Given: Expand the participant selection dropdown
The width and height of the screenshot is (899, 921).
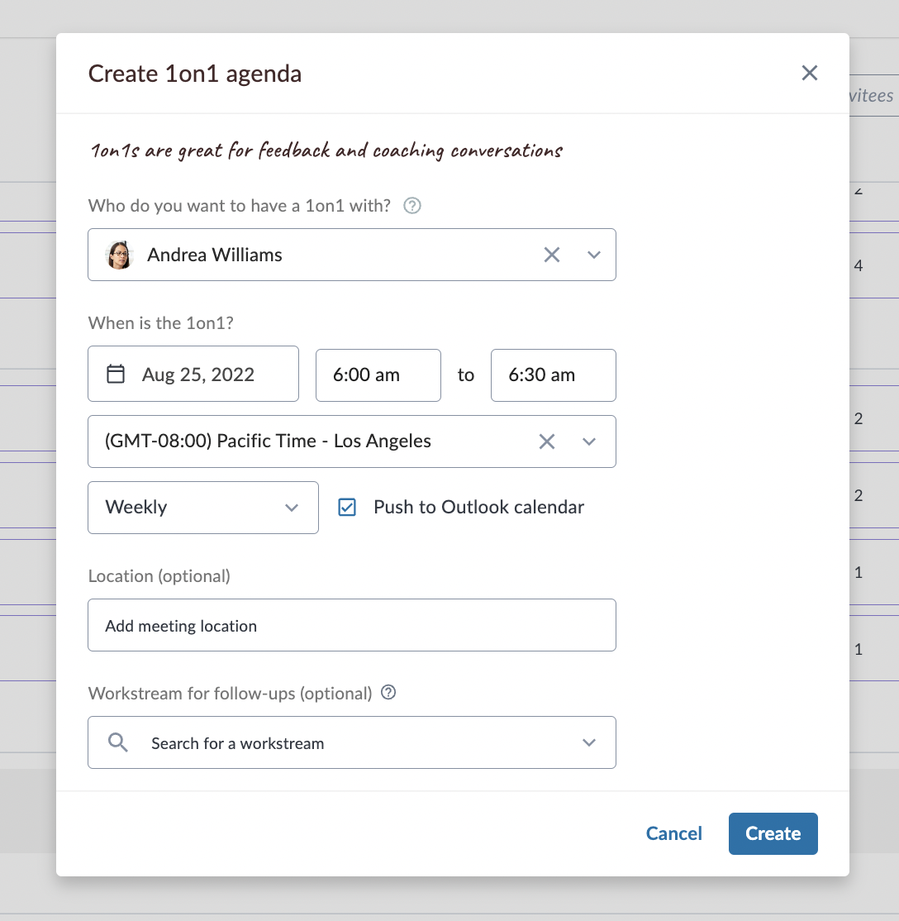Looking at the screenshot, I should point(593,255).
